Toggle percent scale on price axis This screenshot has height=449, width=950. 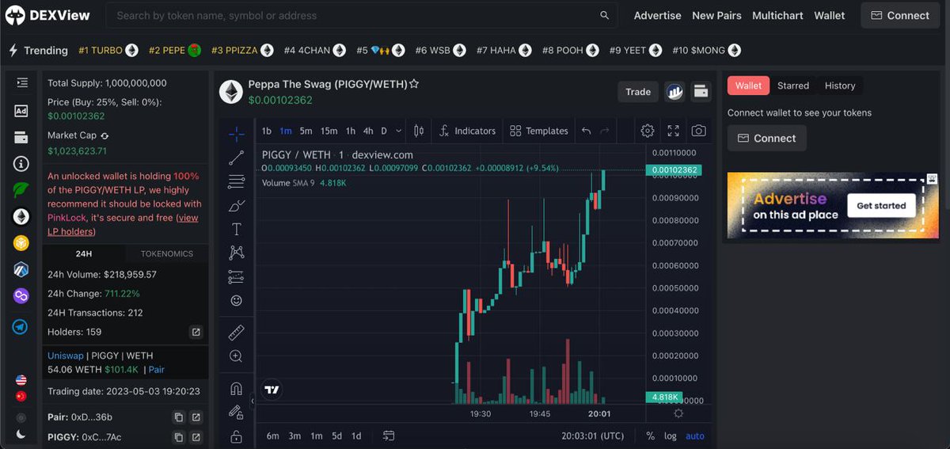tap(651, 436)
